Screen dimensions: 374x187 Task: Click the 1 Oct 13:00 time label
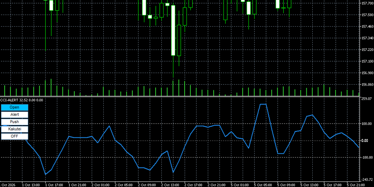(x=31, y=185)
